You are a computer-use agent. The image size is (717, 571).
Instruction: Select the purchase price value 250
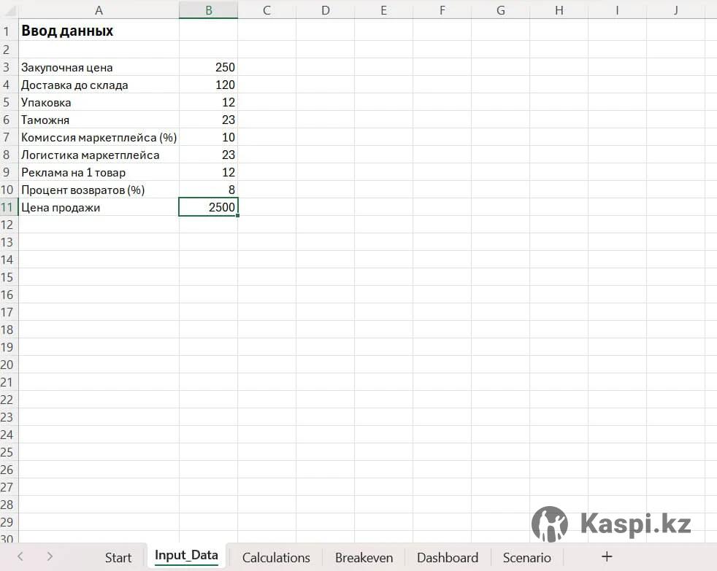208,67
